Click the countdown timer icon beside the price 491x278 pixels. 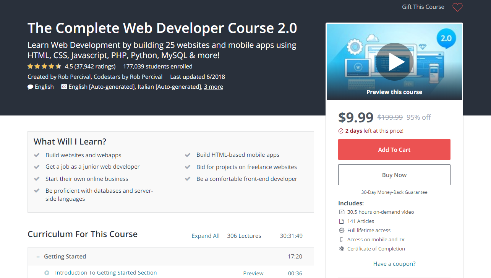point(340,130)
